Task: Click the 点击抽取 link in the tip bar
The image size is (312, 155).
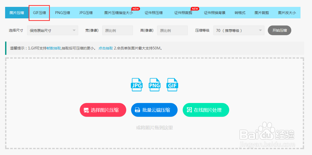Action: pos(106,48)
